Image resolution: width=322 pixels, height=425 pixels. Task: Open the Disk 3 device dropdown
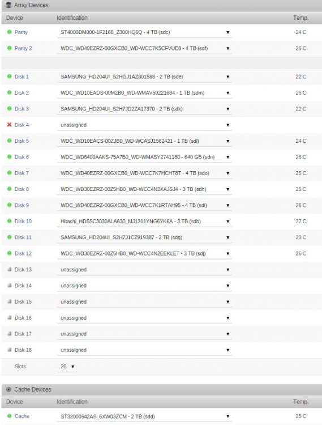click(x=144, y=109)
